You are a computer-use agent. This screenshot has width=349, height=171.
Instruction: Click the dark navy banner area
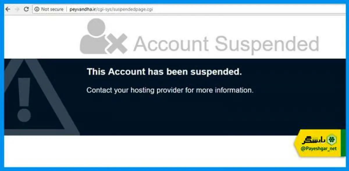186,116
